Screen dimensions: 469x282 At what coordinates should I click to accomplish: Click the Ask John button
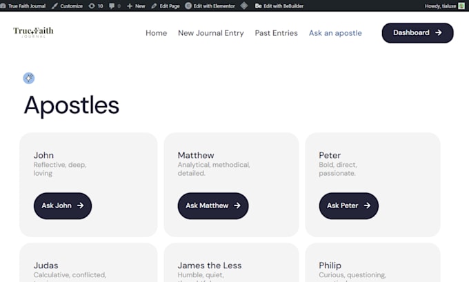click(x=63, y=205)
